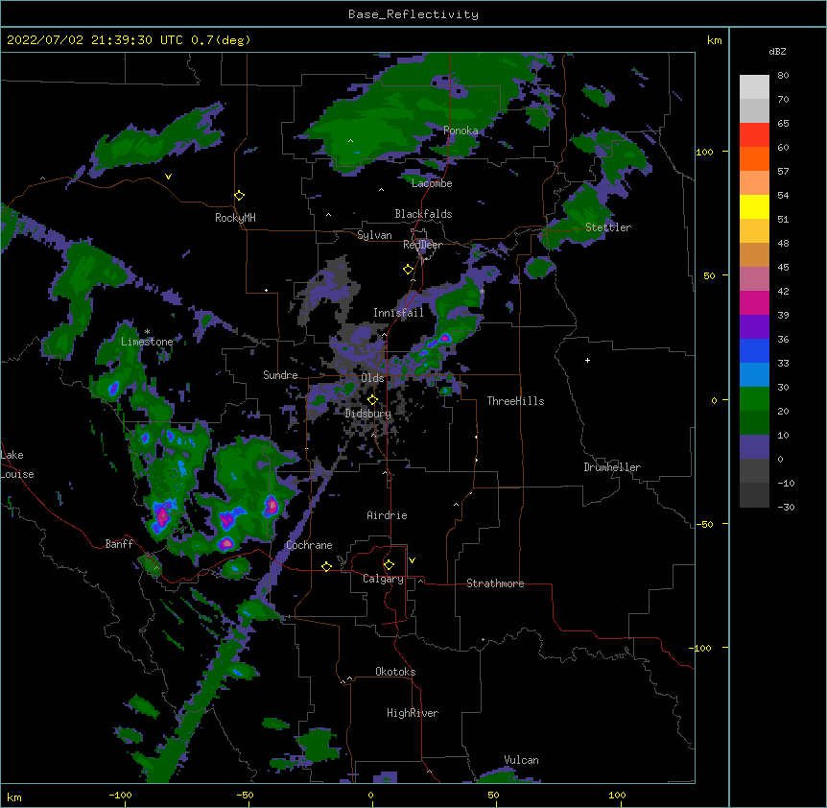Viewport: 827px width, 808px height.
Task: Select the yellow diamond marker beside Cochrane
Action: [x=326, y=566]
